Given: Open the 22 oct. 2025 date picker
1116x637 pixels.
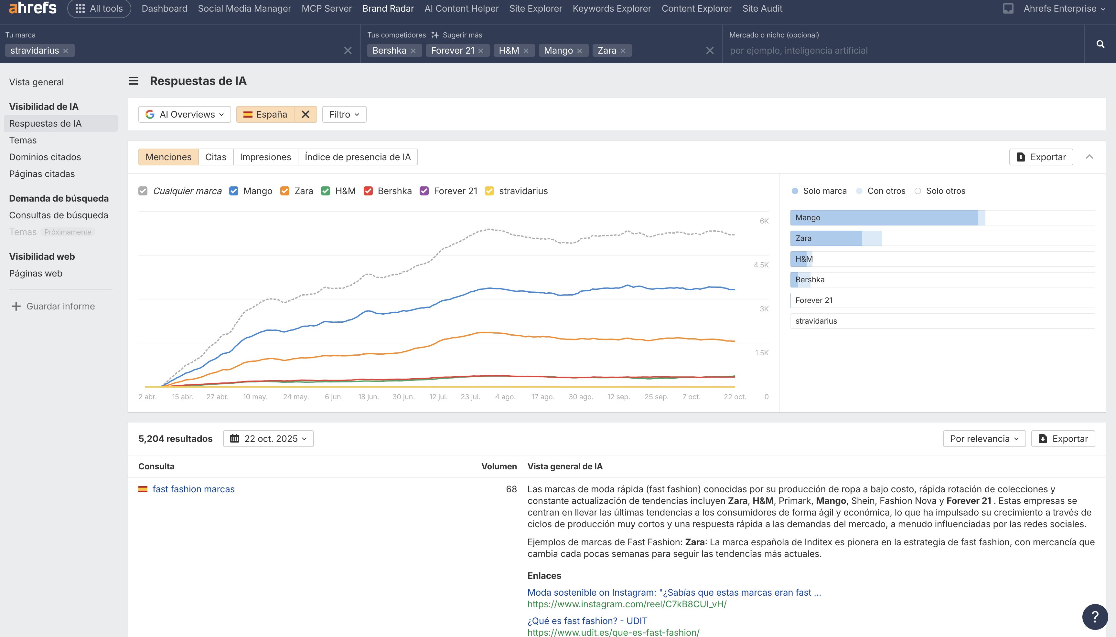Looking at the screenshot, I should 268,439.
